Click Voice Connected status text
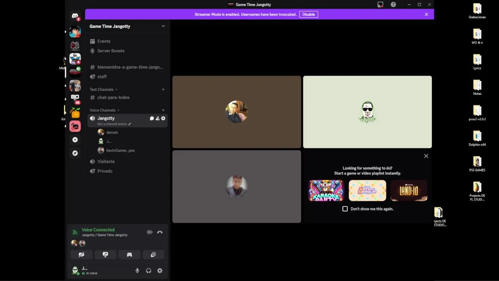 pos(98,230)
